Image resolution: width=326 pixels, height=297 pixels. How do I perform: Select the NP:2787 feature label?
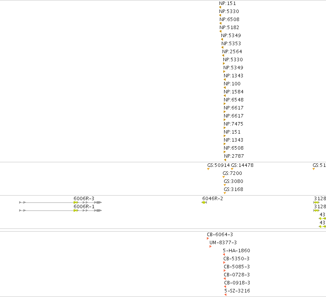pyautogui.click(x=234, y=156)
